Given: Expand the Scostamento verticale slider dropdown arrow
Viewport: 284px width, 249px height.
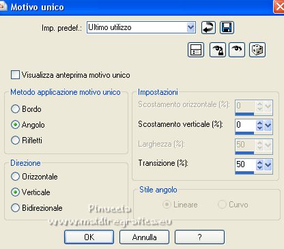Looking at the screenshot, I should (x=268, y=126).
